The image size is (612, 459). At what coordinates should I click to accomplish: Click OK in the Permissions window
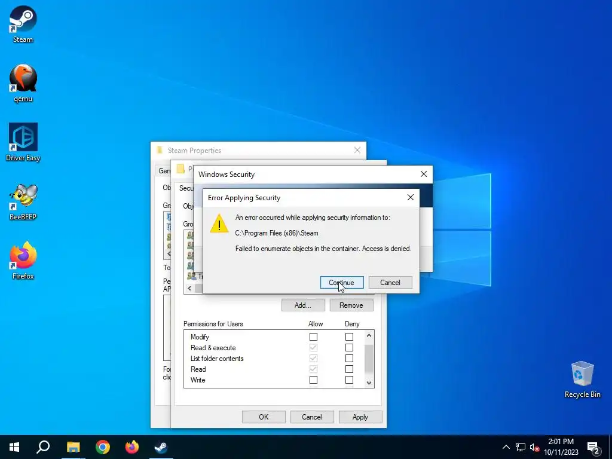[264, 417]
